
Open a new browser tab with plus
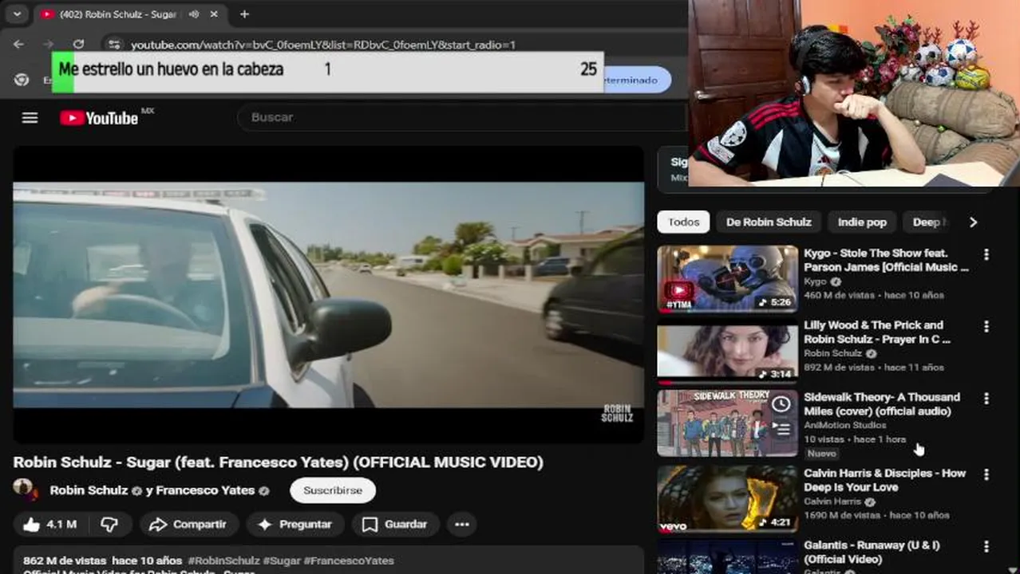click(x=244, y=14)
